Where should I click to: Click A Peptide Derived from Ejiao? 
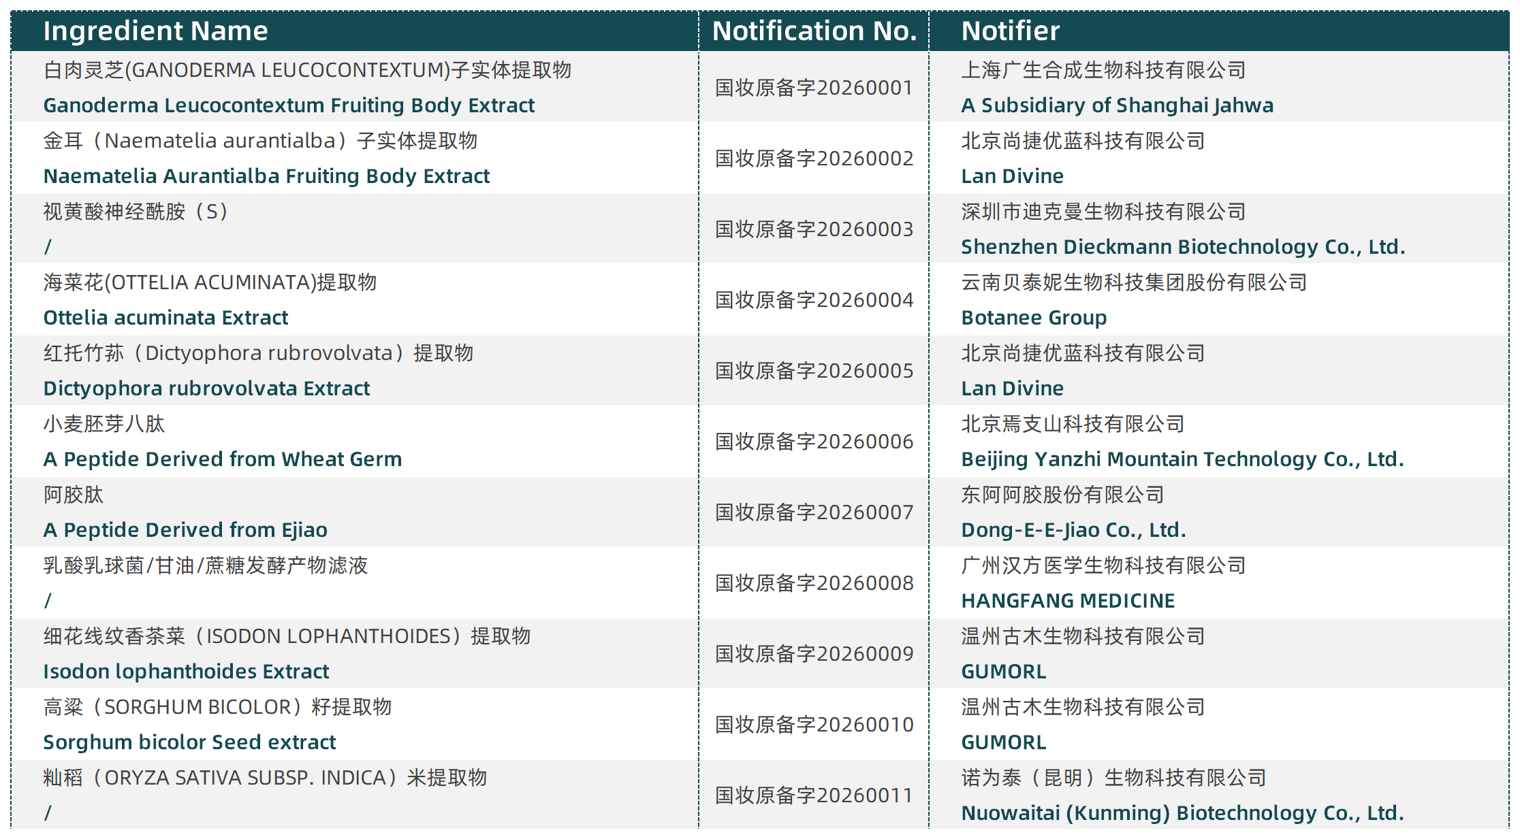185,530
